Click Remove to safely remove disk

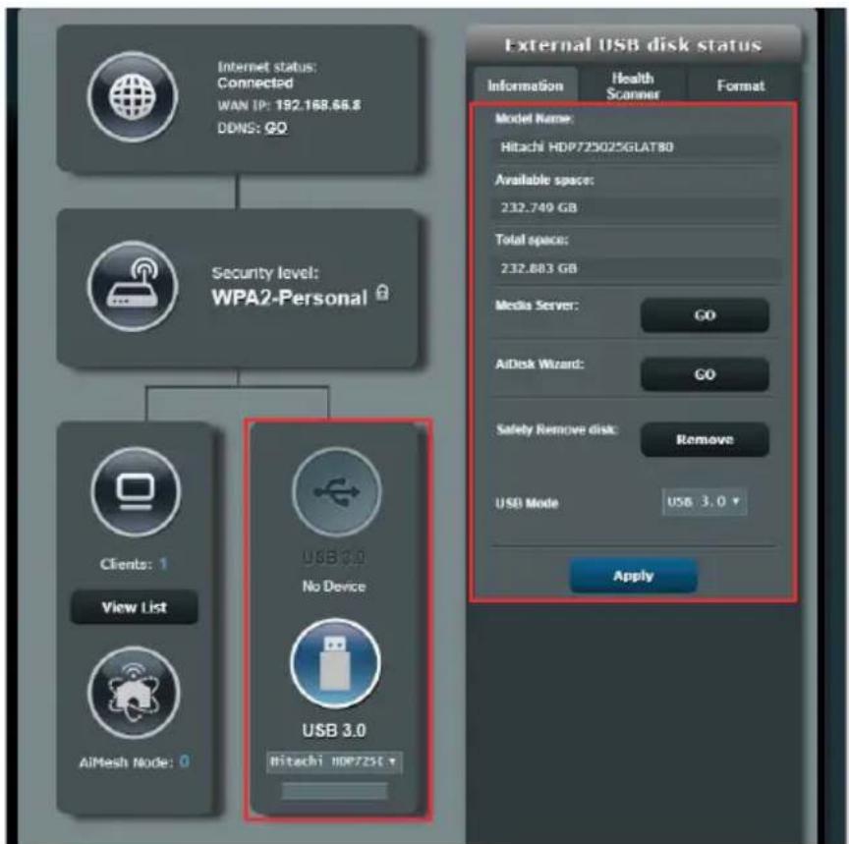click(705, 439)
